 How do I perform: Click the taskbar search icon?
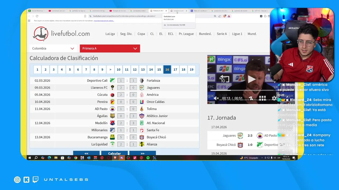pos(36,158)
